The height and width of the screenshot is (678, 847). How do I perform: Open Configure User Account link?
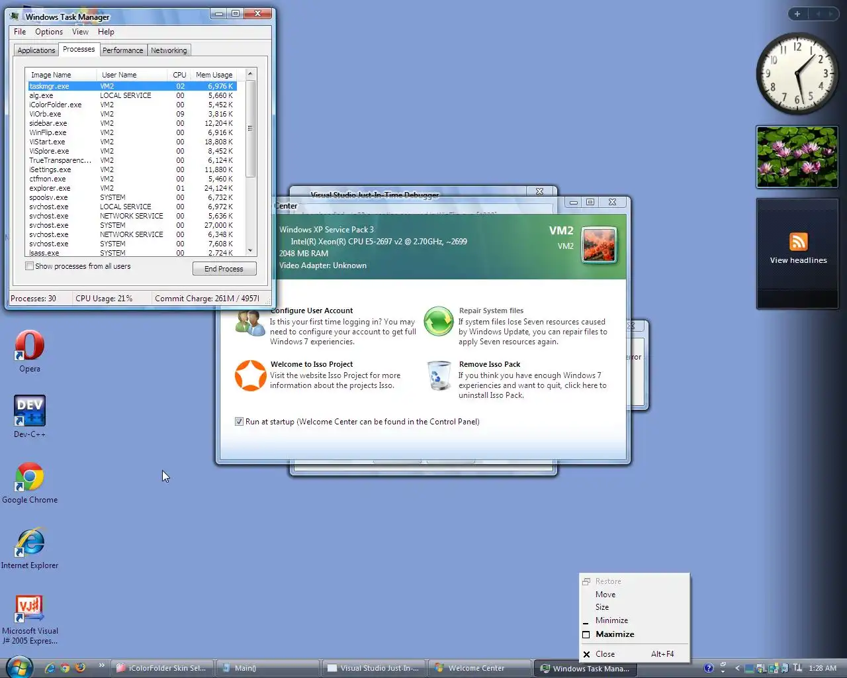312,311
